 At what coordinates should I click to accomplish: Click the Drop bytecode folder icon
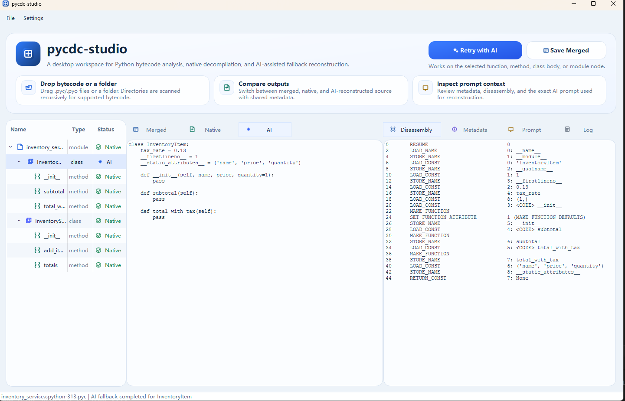(x=29, y=88)
